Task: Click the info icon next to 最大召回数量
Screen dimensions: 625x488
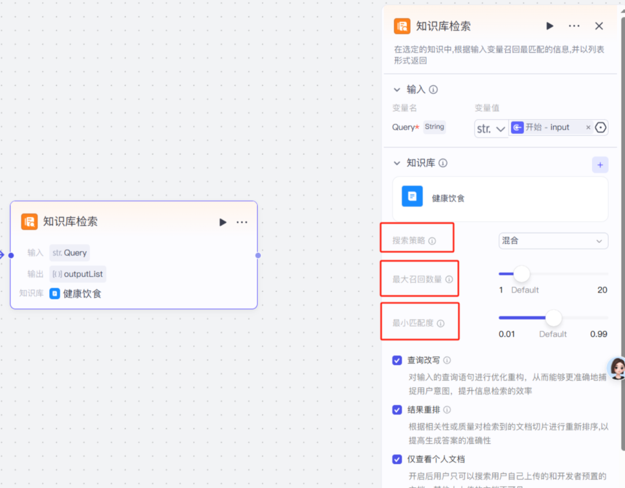Action: coord(449,280)
